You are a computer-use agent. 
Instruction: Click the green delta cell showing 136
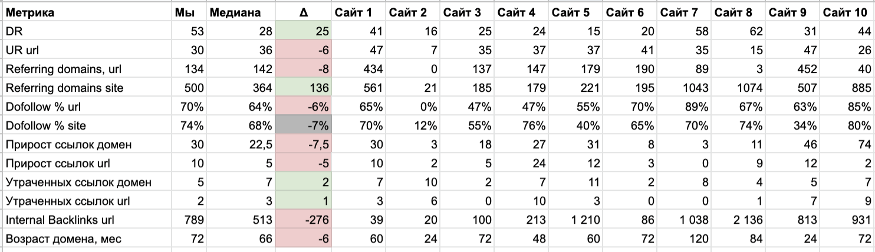click(303, 88)
